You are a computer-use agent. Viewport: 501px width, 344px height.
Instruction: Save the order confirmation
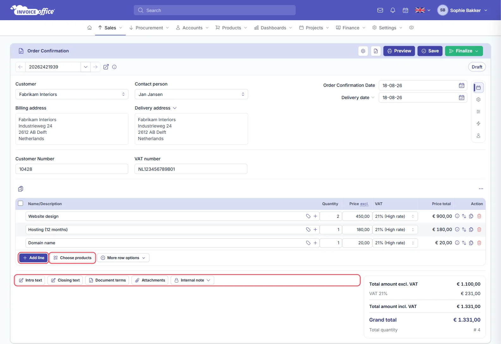pos(430,51)
